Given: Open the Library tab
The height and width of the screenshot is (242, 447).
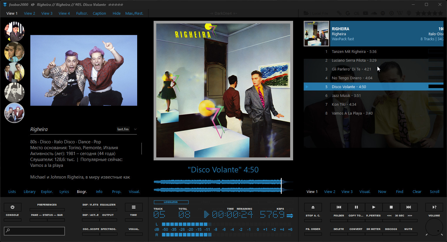Looking at the screenshot, I should coord(30,192).
